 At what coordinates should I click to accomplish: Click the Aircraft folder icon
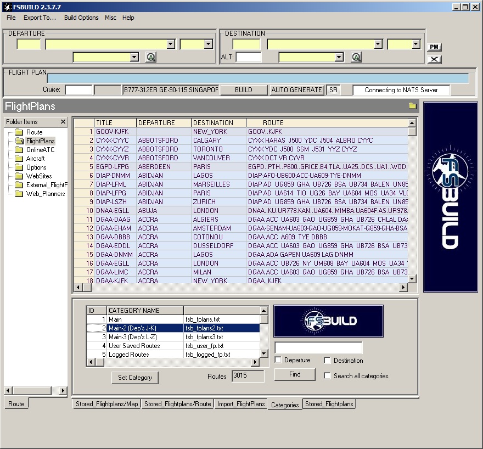pos(19,159)
